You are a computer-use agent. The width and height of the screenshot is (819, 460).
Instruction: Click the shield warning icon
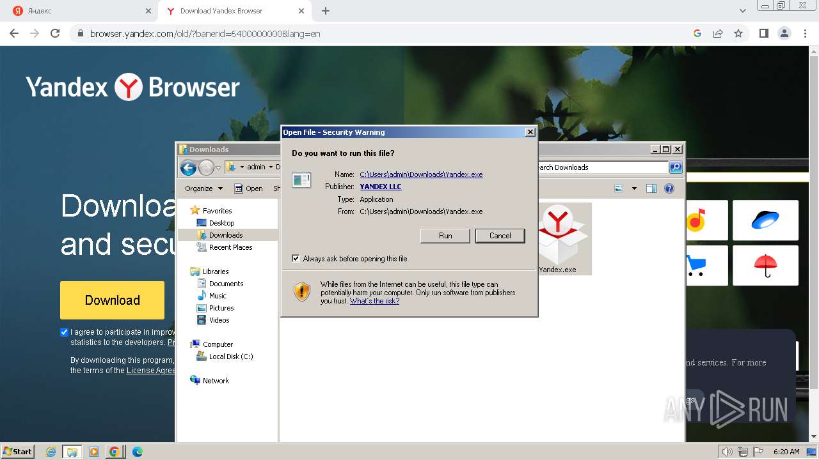tap(302, 292)
